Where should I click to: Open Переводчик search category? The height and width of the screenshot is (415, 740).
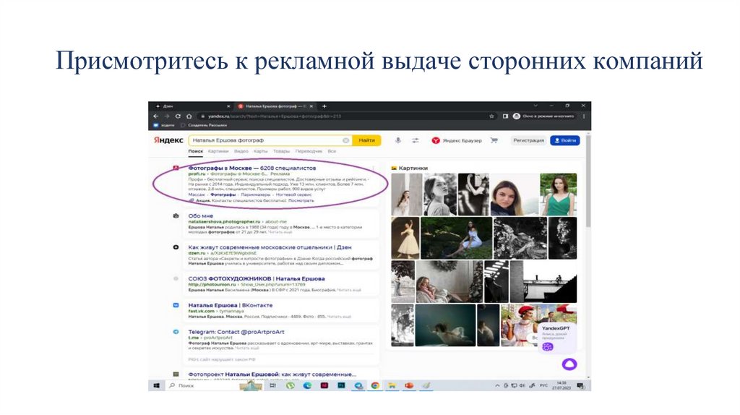[309, 152]
